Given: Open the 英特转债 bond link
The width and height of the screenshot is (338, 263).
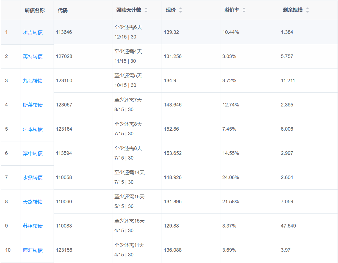Looking at the screenshot, I should pyautogui.click(x=33, y=56).
